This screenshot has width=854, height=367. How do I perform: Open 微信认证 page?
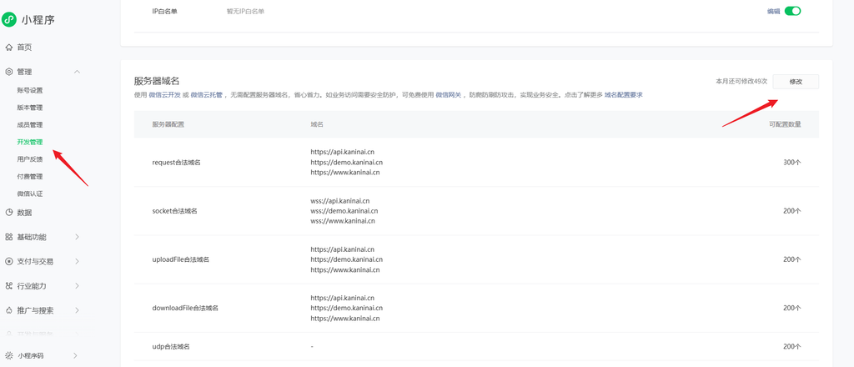[x=30, y=194]
